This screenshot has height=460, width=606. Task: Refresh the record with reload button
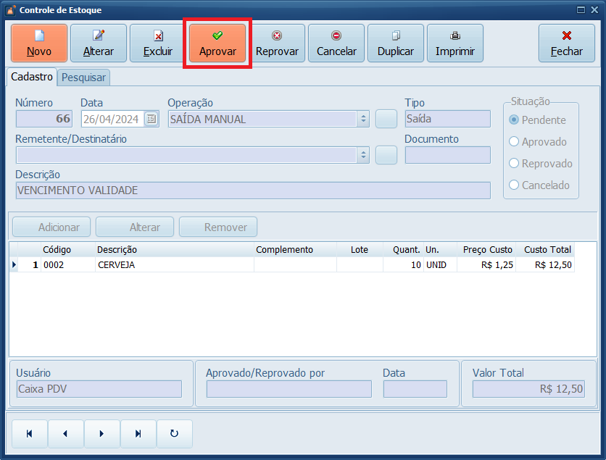coord(174,434)
